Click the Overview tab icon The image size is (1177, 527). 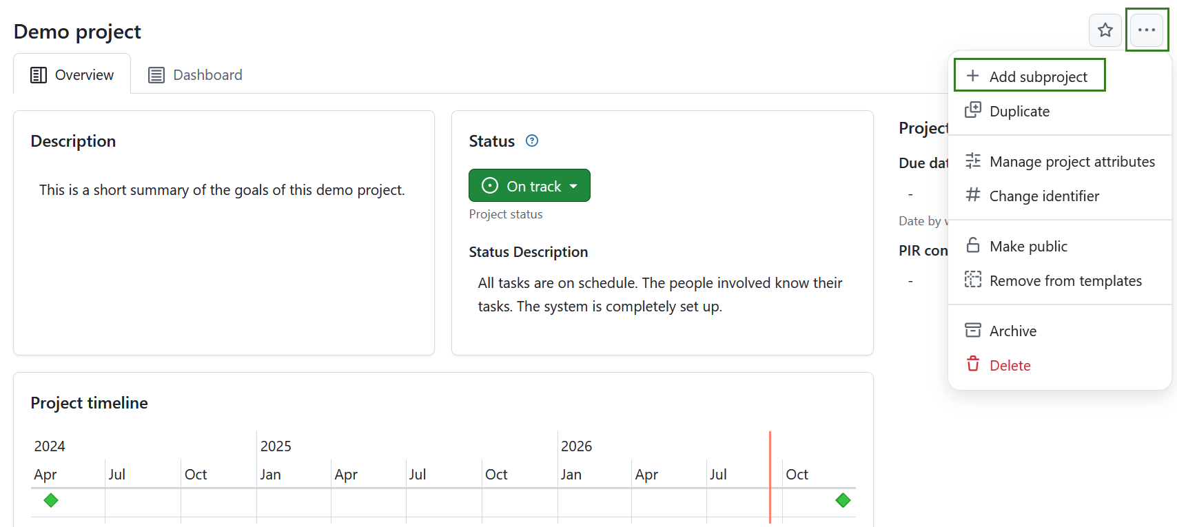pyautogui.click(x=39, y=75)
